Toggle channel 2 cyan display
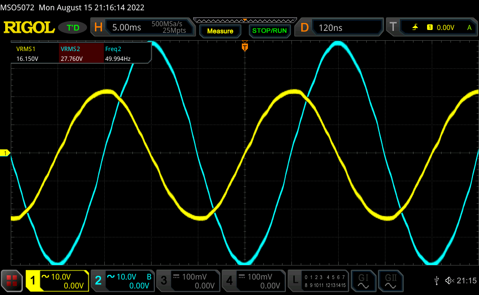479x295 pixels. (x=123, y=280)
